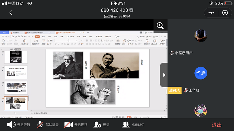Open the shapes (形状) dropdown
Image resolution: width=234 pixels, height=131 pixels.
124,42
